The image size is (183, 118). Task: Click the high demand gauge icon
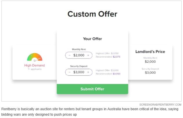35,57
